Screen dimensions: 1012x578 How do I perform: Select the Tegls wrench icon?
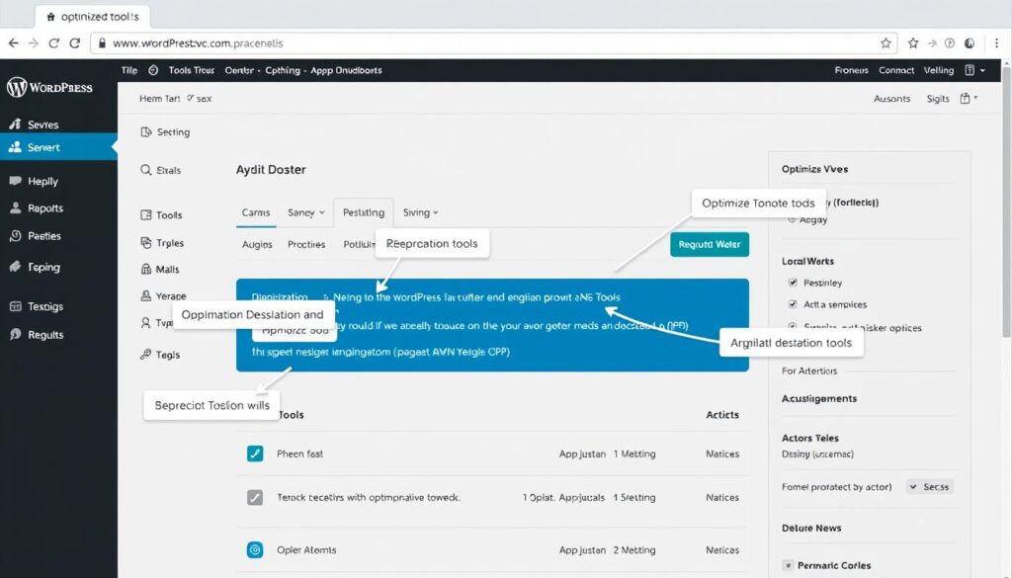click(x=144, y=354)
